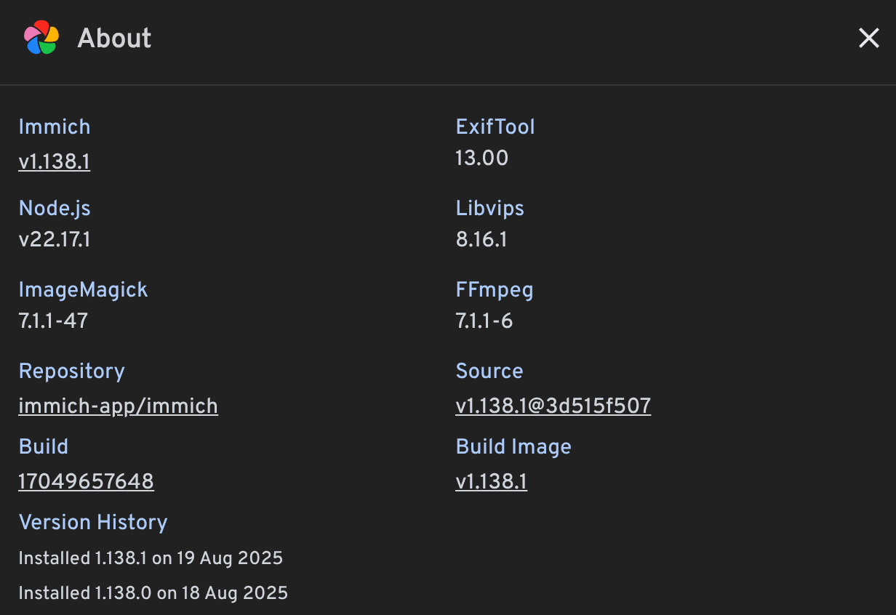
Task: Select the ExifTool version 13.00 text
Action: [481, 158]
